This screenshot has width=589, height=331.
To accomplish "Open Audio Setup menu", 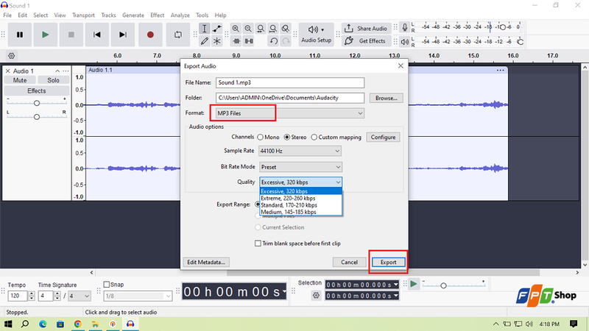I will pyautogui.click(x=317, y=34).
